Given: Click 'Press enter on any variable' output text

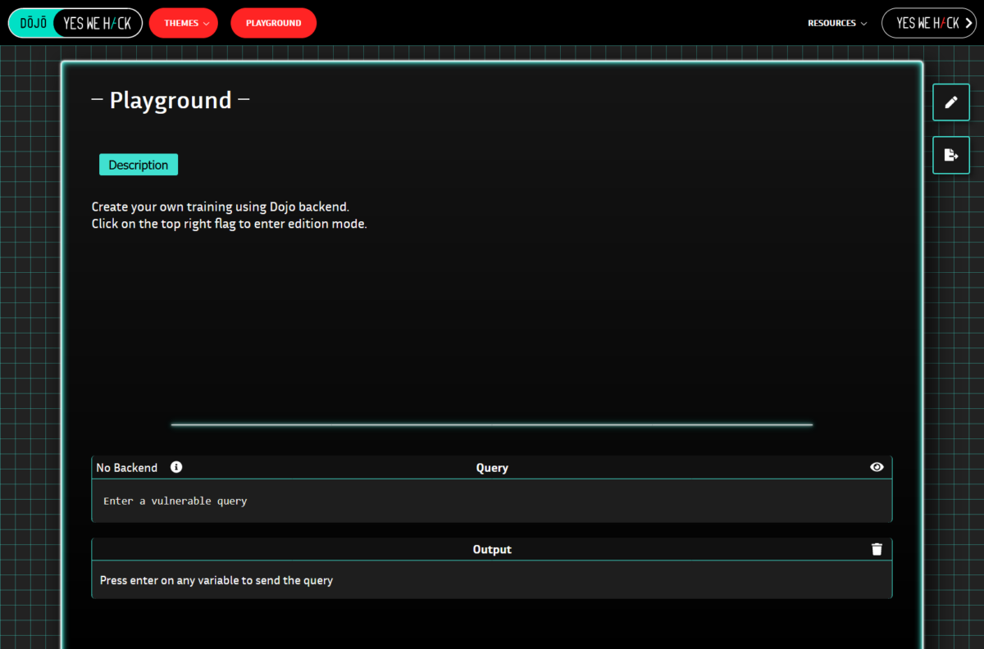Looking at the screenshot, I should (216, 580).
